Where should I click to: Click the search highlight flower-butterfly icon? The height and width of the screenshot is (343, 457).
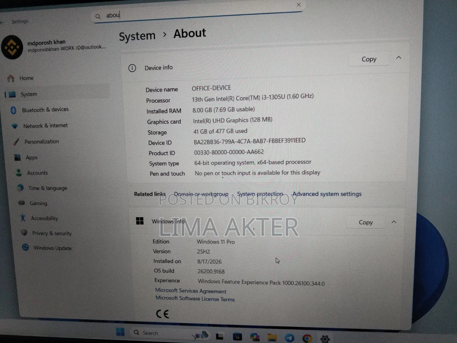201,335
